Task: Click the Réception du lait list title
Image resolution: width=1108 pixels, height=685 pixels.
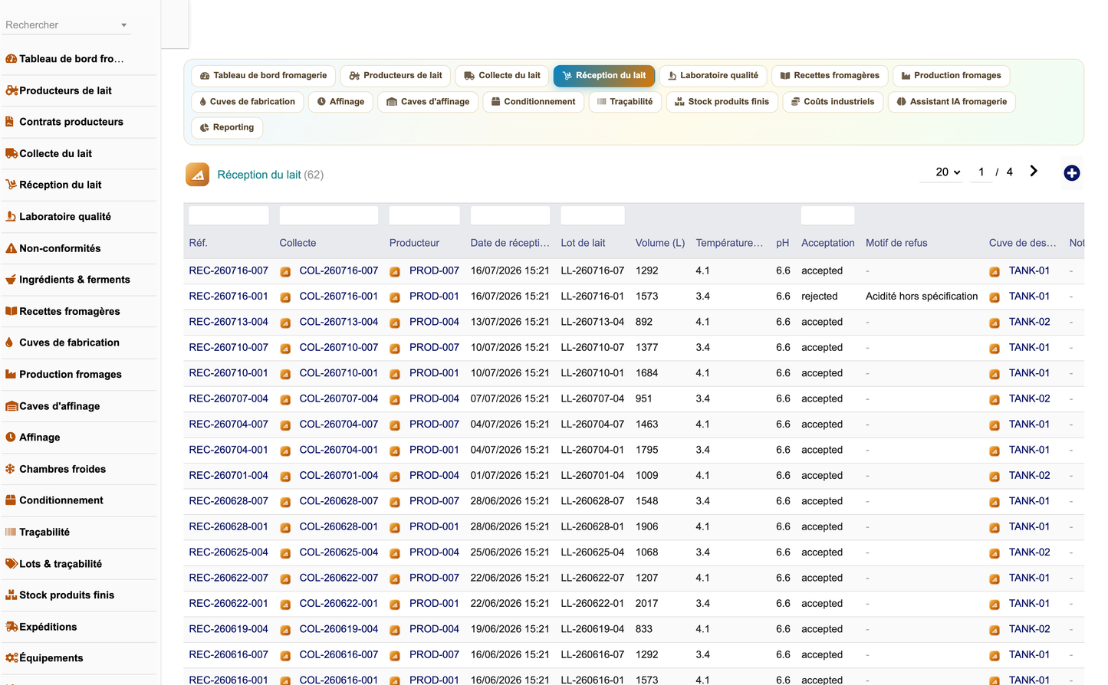Action: tap(259, 175)
